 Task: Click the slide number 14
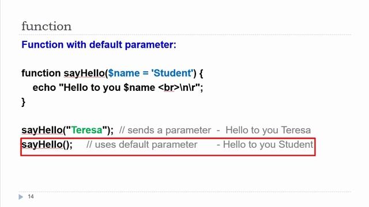pyautogui.click(x=31, y=197)
